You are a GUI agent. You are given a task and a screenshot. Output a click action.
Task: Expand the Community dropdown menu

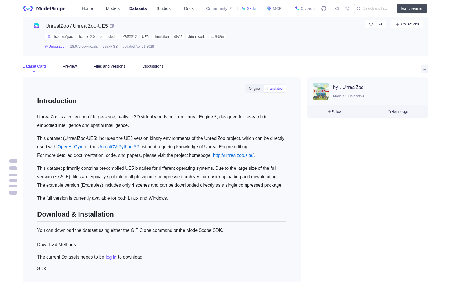(219, 8)
